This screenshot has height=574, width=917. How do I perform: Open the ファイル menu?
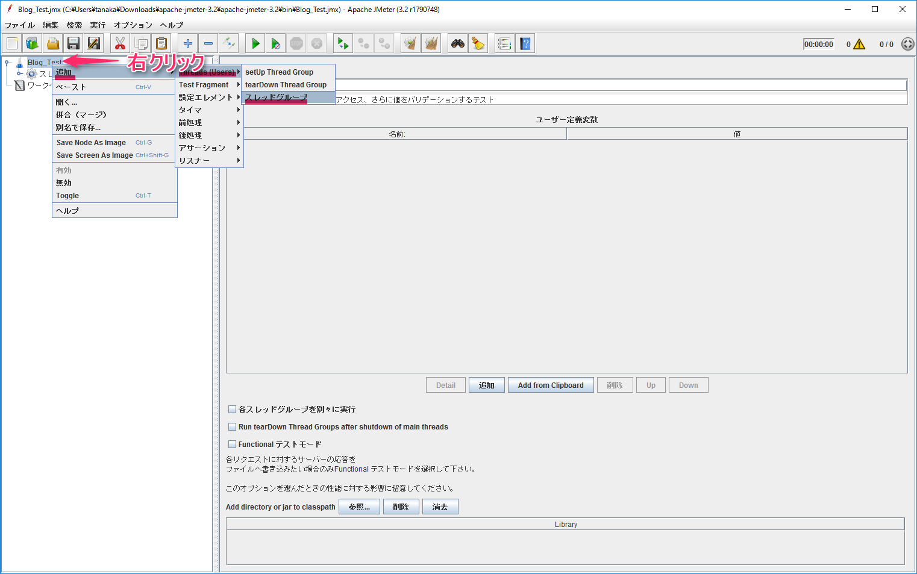click(x=19, y=25)
